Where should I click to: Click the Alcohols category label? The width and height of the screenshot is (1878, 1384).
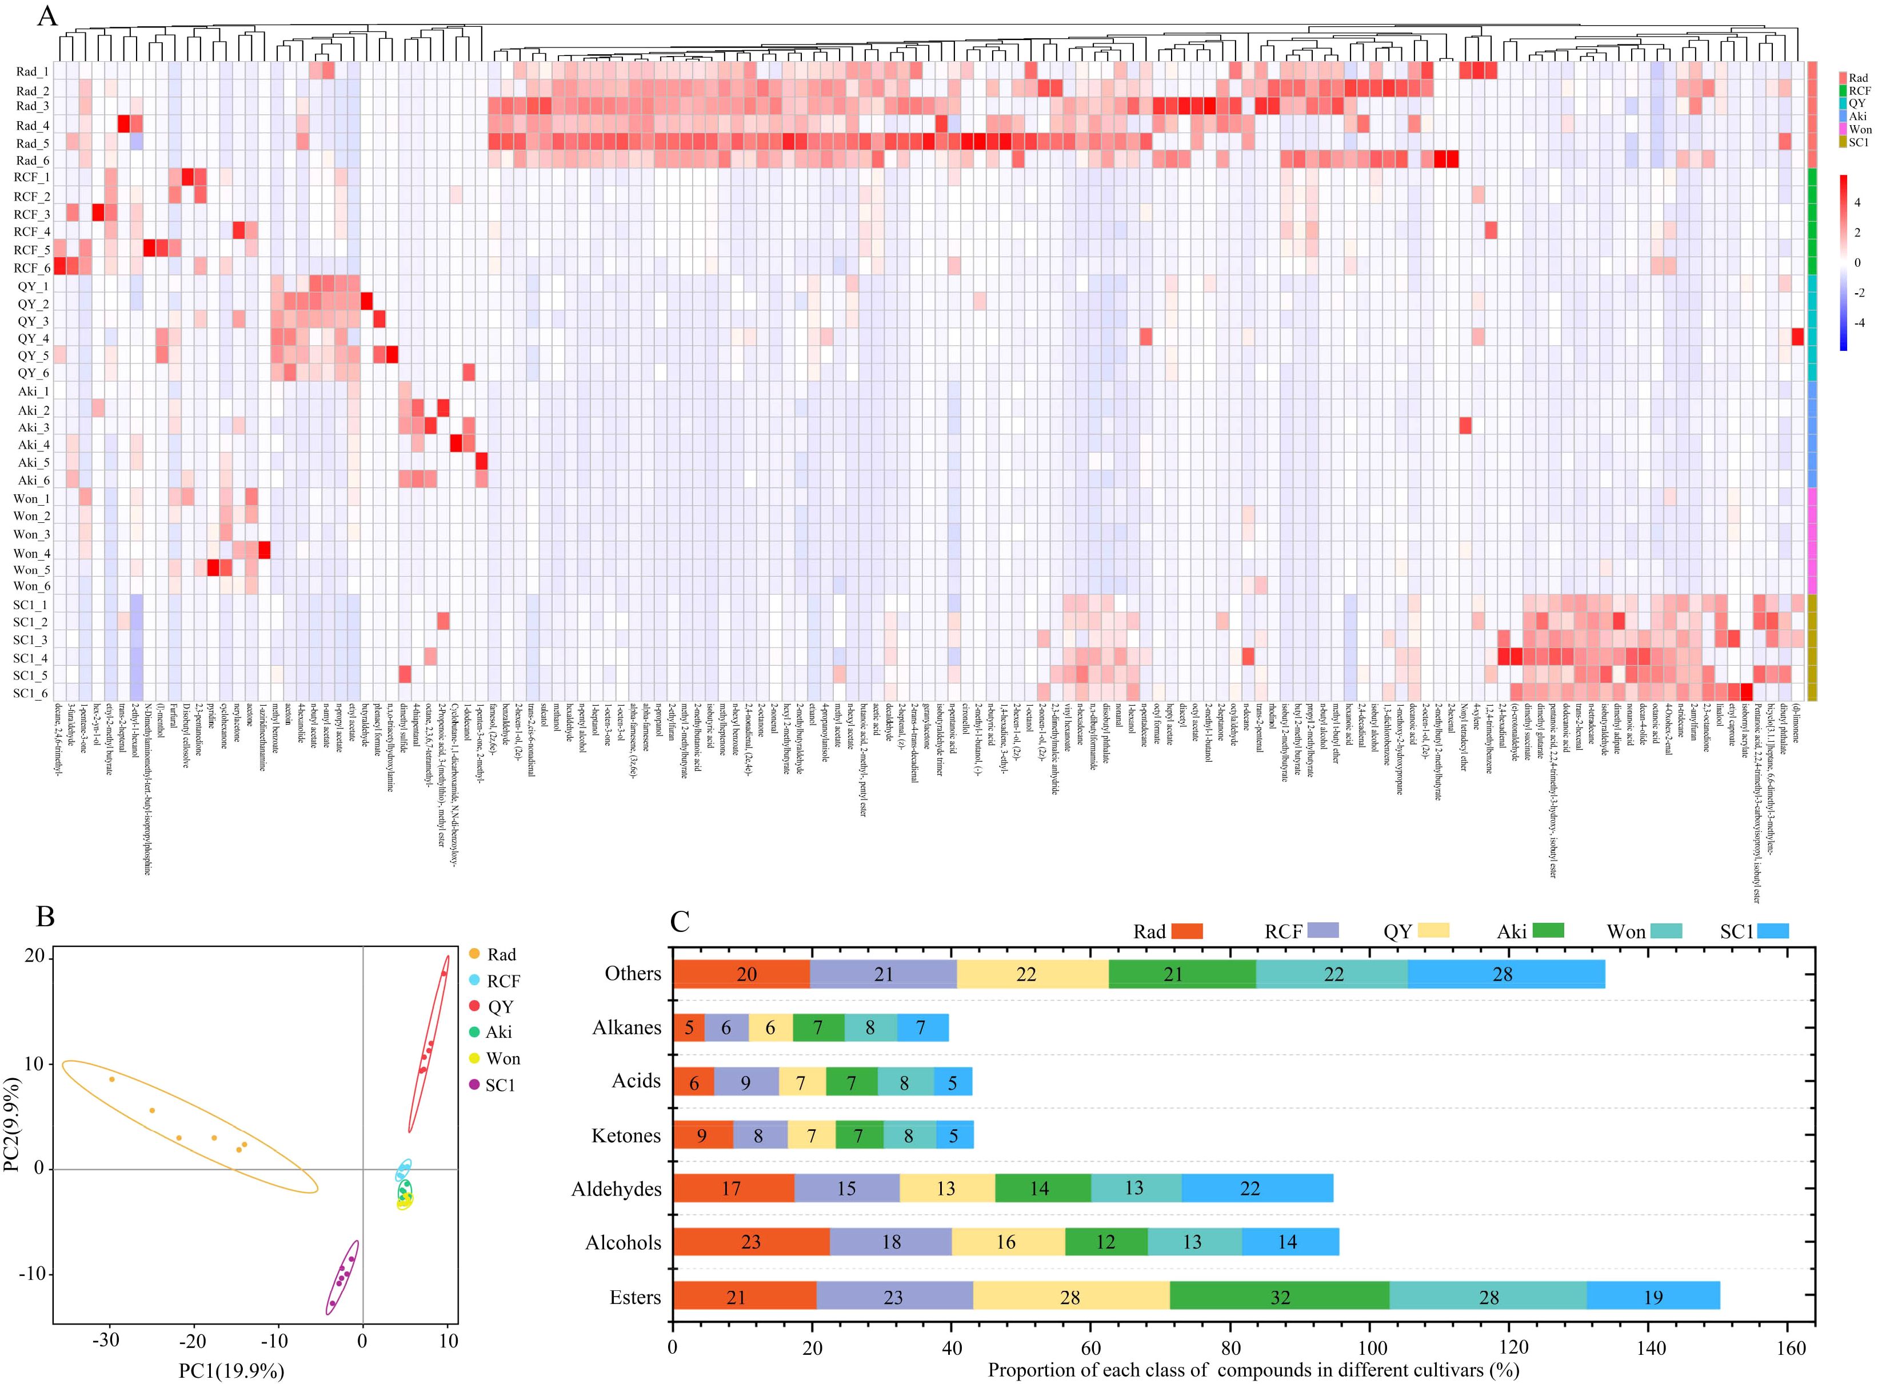coord(622,1242)
